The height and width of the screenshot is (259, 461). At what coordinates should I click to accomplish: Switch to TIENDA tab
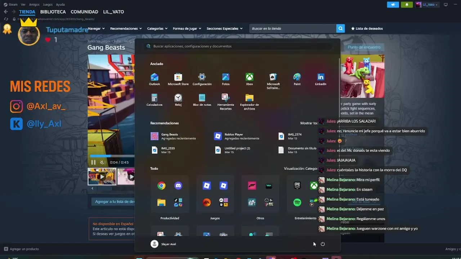(27, 12)
